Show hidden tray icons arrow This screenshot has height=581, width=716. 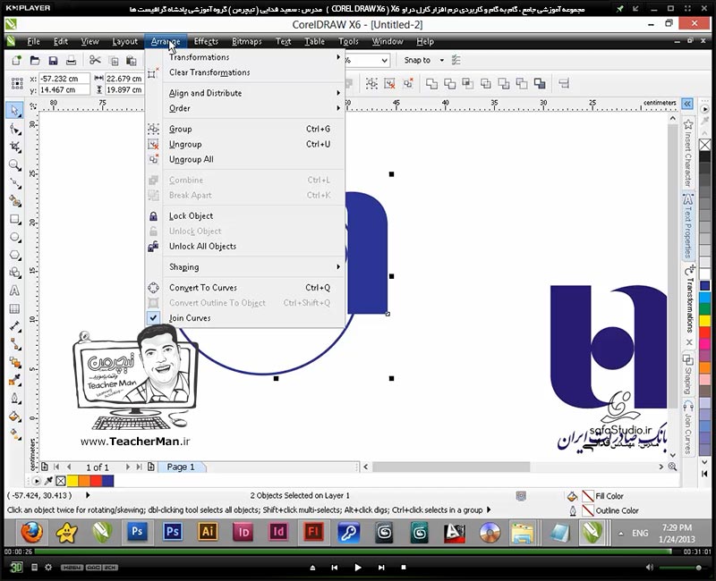[620, 533]
